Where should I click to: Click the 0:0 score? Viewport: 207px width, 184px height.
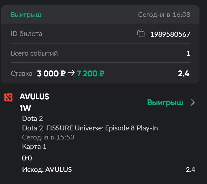coord(27,158)
